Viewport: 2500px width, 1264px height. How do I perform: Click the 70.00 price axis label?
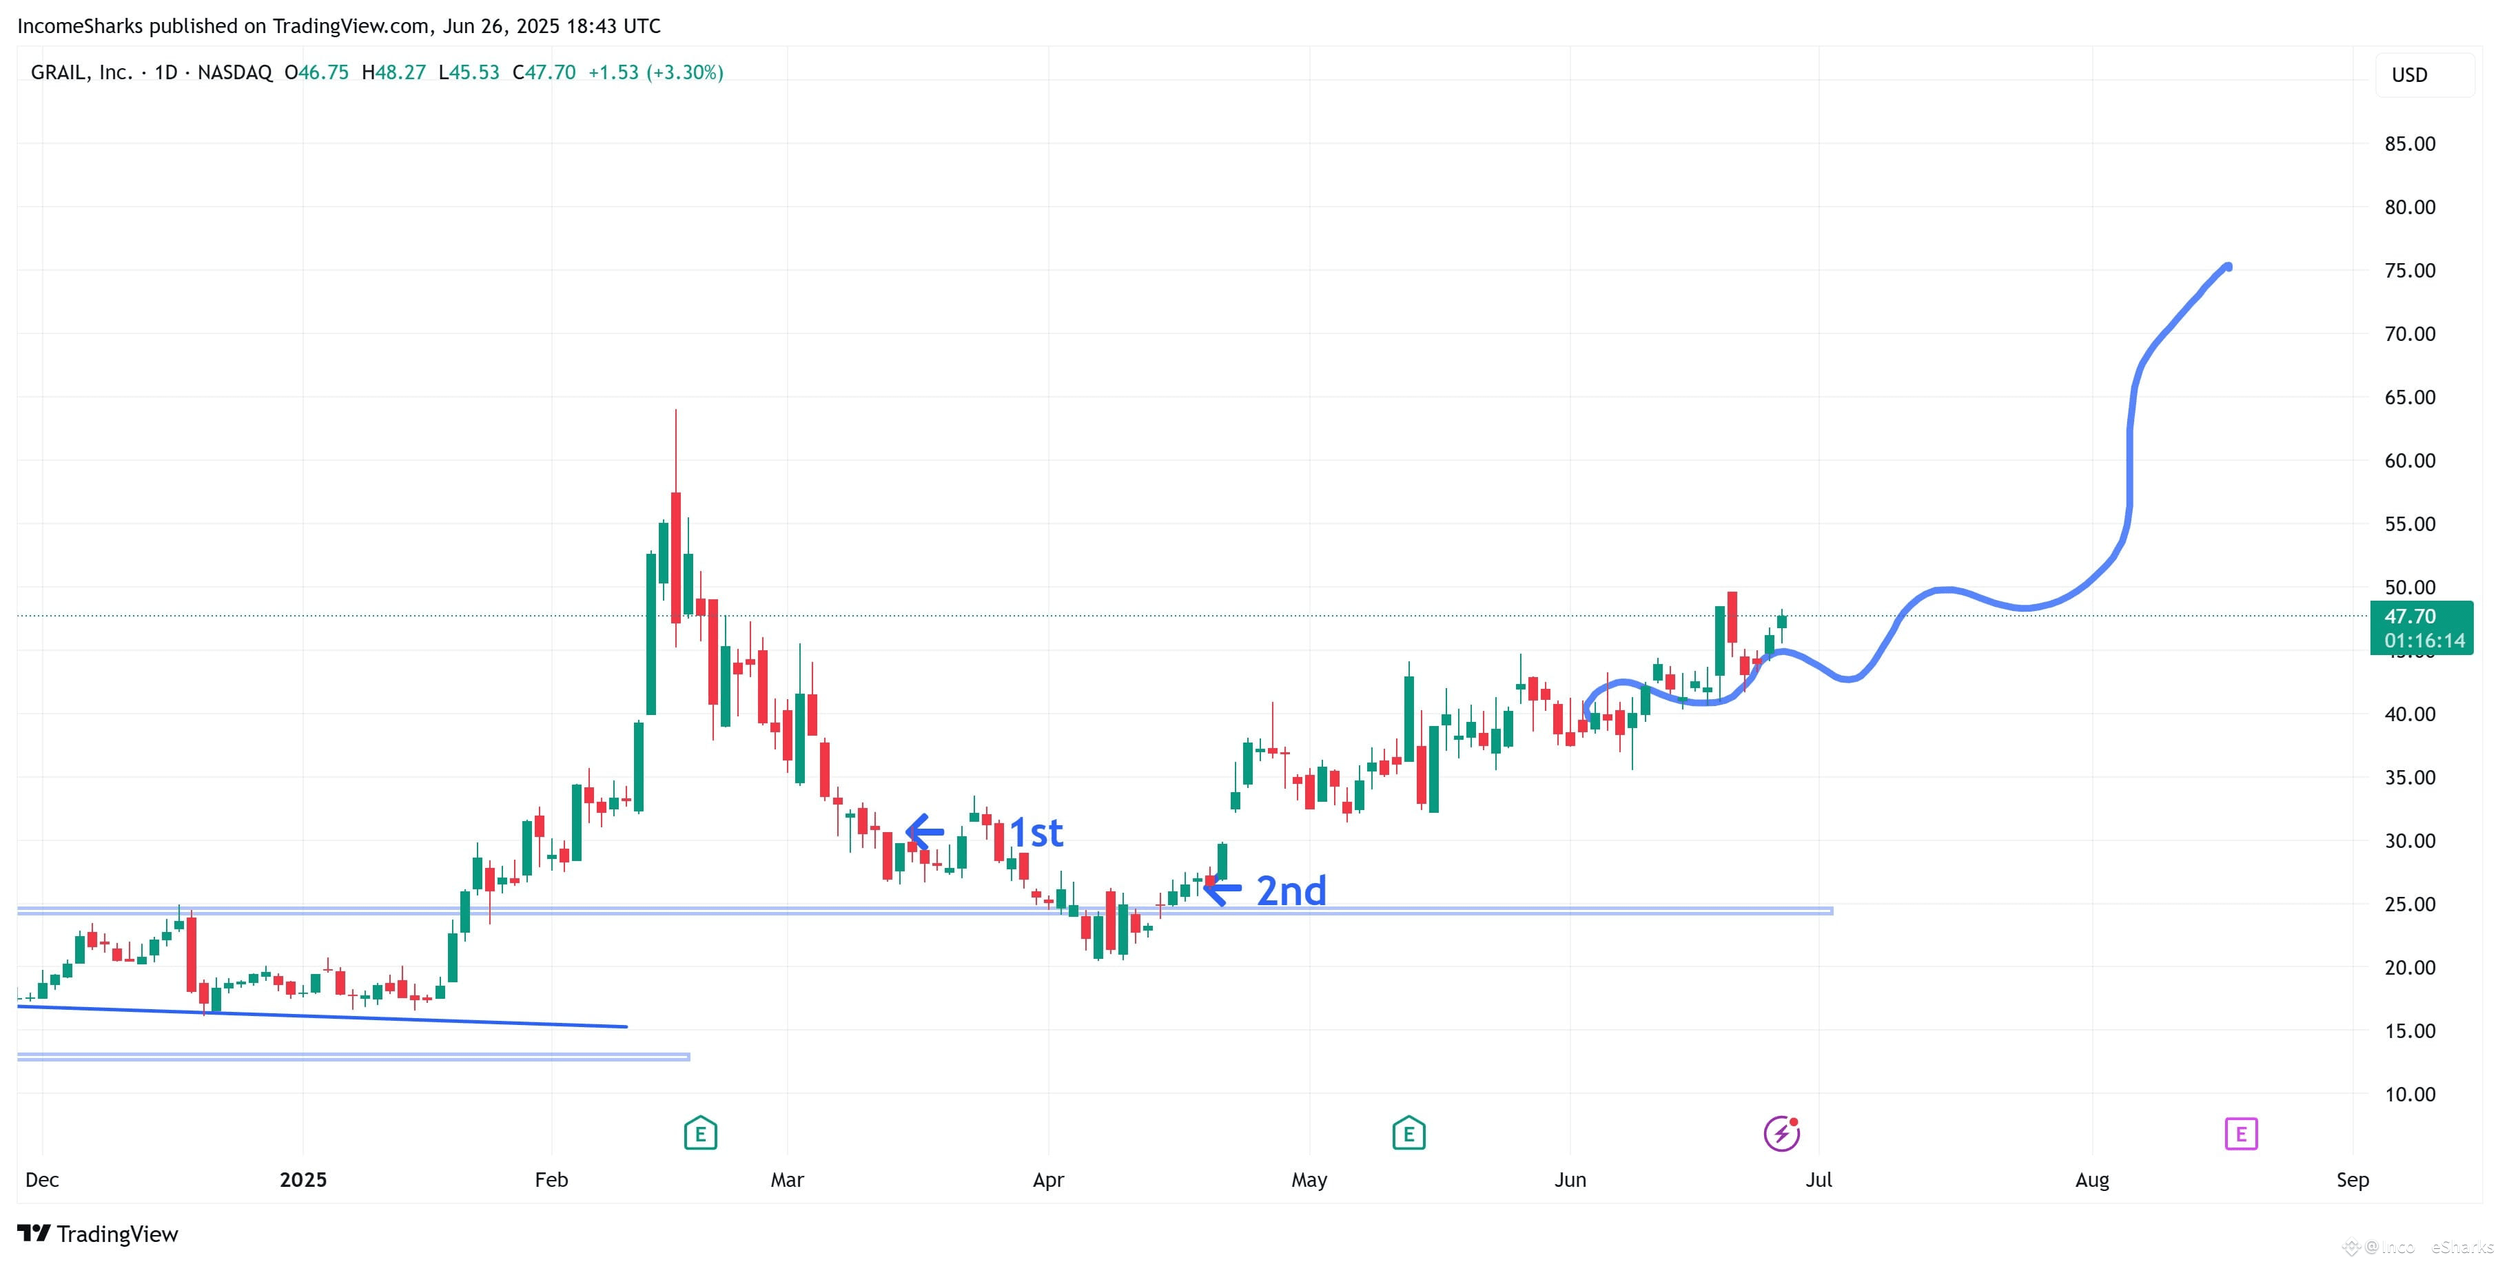coord(2410,333)
